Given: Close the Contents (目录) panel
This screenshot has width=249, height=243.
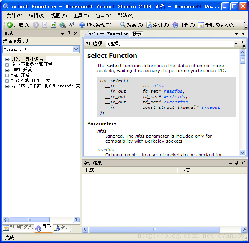Looking at the screenshot, I should (x=75, y=33).
